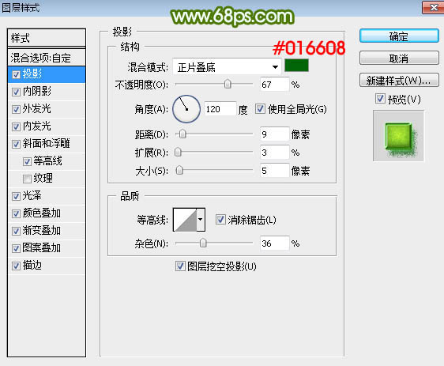Confirm with the 确定 button
The height and width of the screenshot is (366, 444).
click(x=399, y=36)
